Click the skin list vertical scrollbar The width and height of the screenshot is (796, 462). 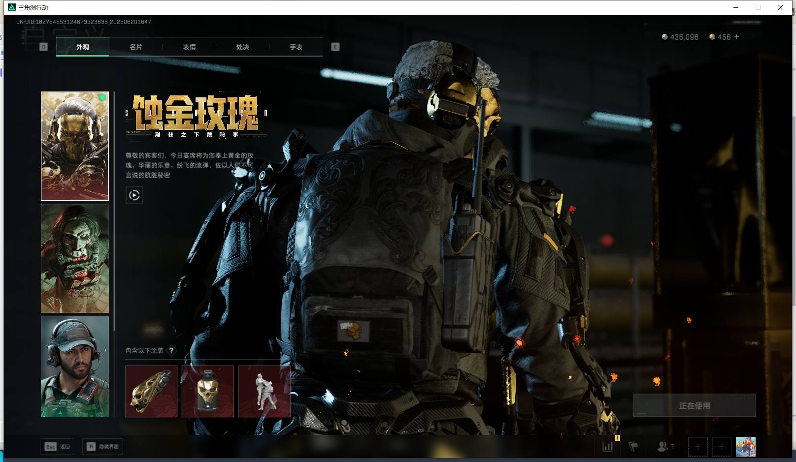[x=114, y=212]
